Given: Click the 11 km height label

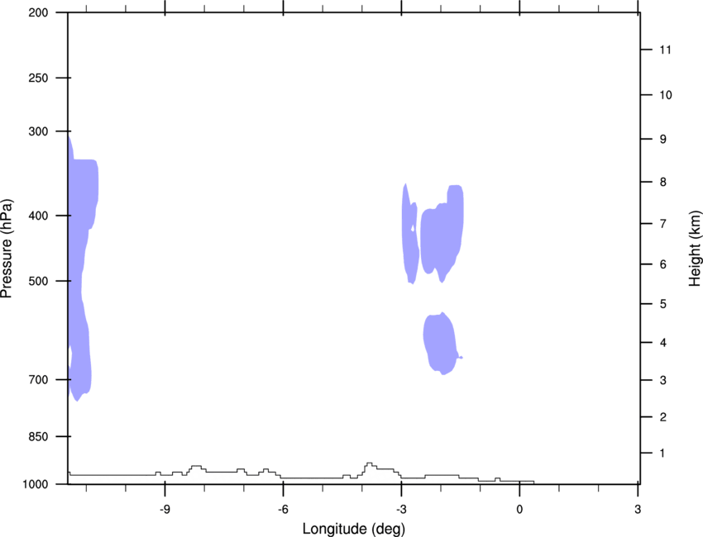Looking at the screenshot, I should (666, 50).
